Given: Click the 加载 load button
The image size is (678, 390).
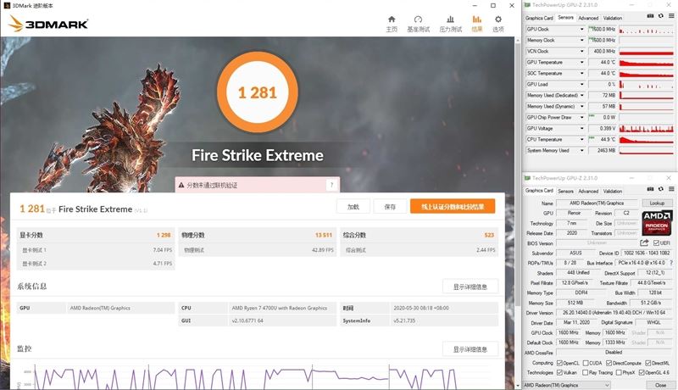Looking at the screenshot, I should [x=353, y=207].
